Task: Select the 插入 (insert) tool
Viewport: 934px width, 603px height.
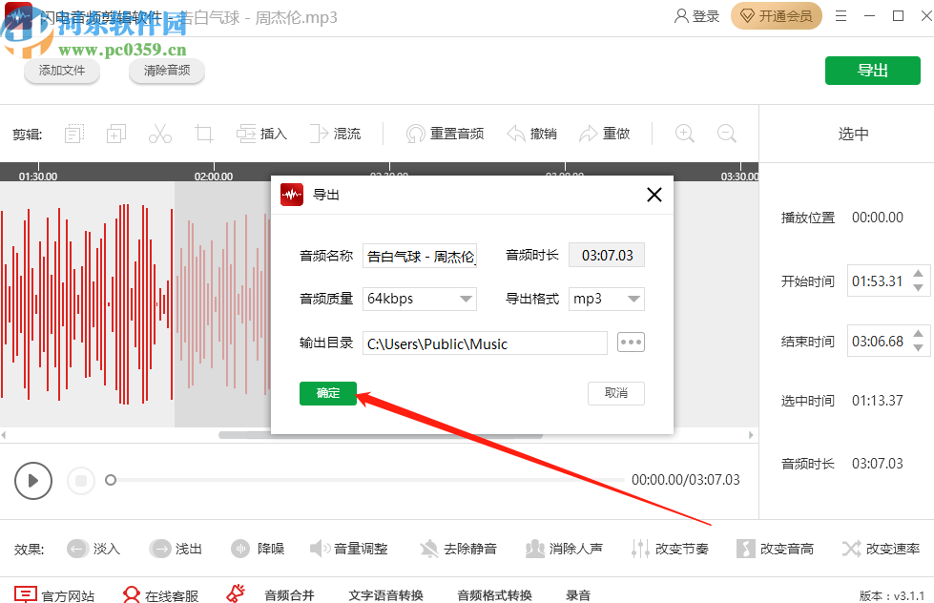Action: pos(261,134)
